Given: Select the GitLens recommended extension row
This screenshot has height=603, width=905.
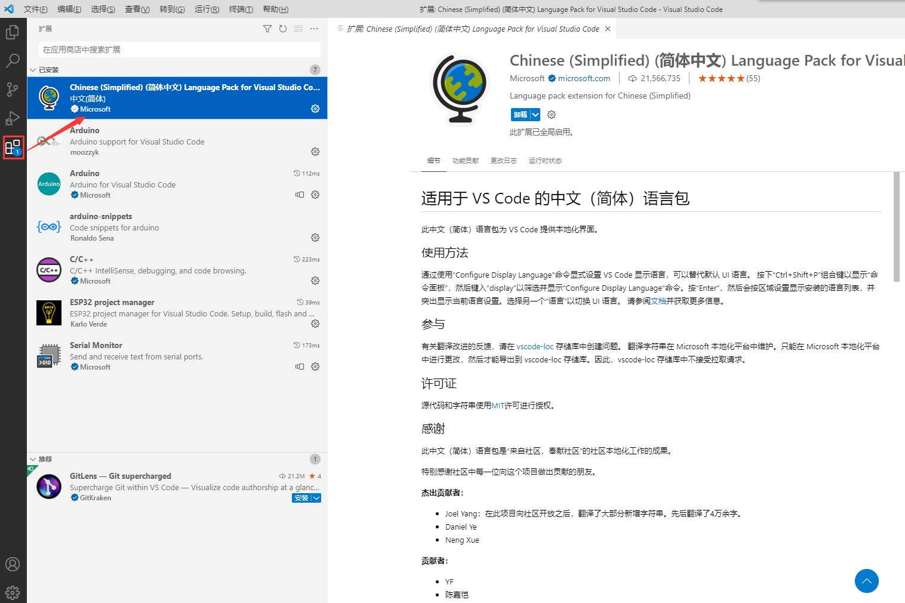Looking at the screenshot, I should (x=177, y=487).
